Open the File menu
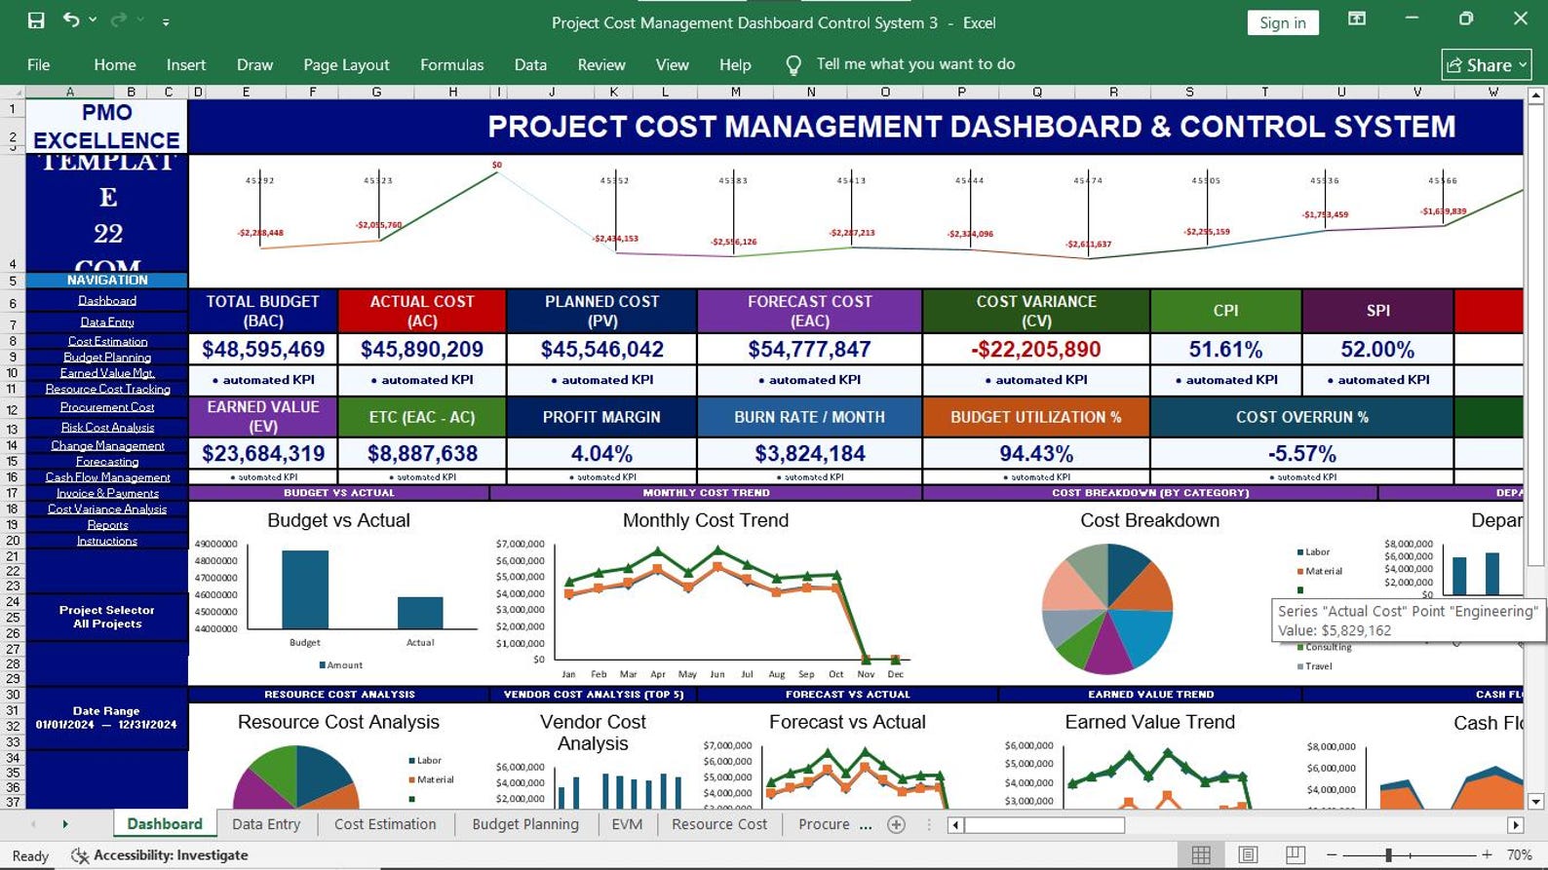The height and width of the screenshot is (870, 1548). [x=39, y=64]
